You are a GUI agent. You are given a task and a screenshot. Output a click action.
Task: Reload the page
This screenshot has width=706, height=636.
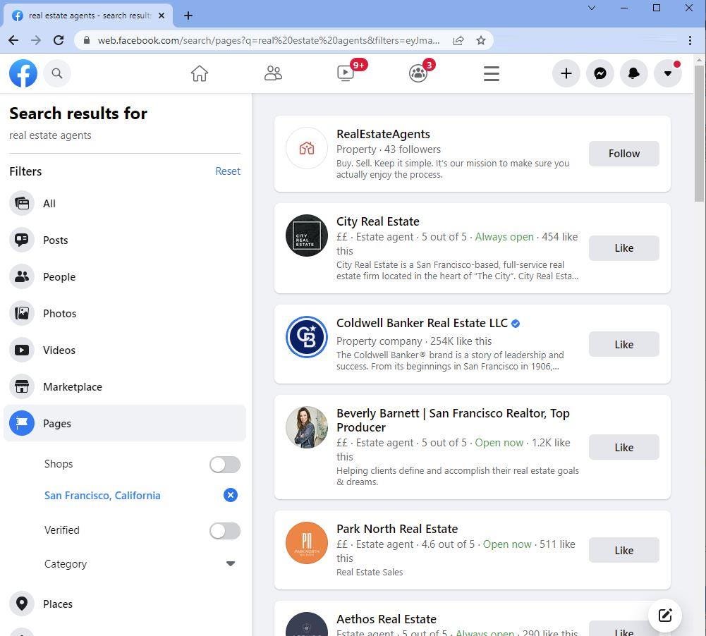click(x=59, y=40)
